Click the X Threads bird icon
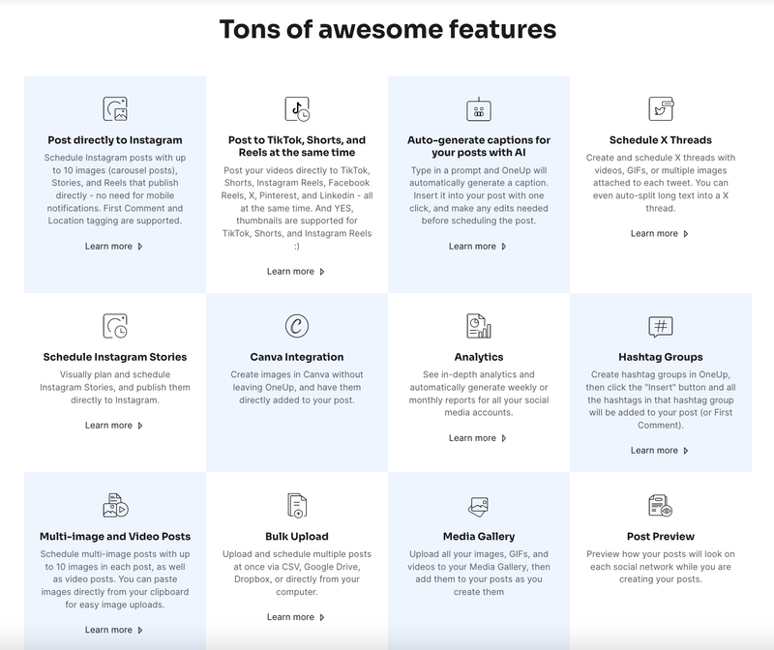The width and height of the screenshot is (774, 650). 661,108
